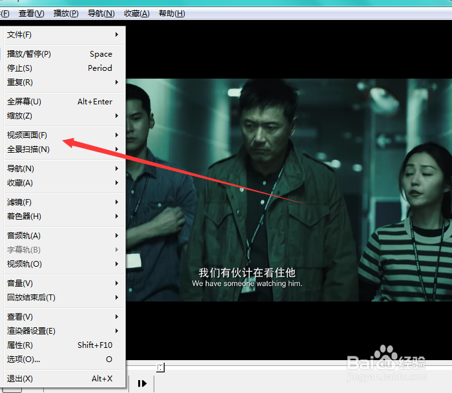Expand the 音频轨(A) submenu

[65, 236]
